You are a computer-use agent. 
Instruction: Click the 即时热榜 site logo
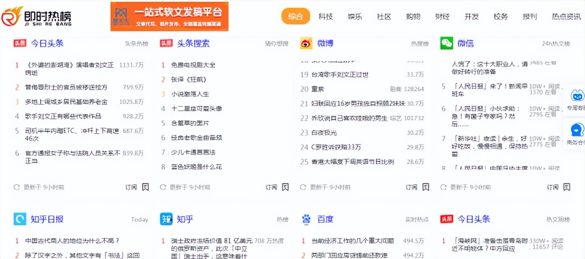(37, 16)
